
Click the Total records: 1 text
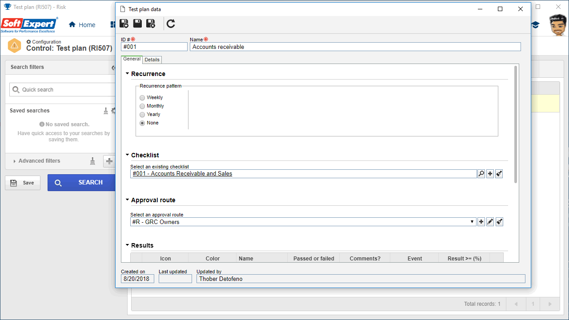(x=482, y=304)
